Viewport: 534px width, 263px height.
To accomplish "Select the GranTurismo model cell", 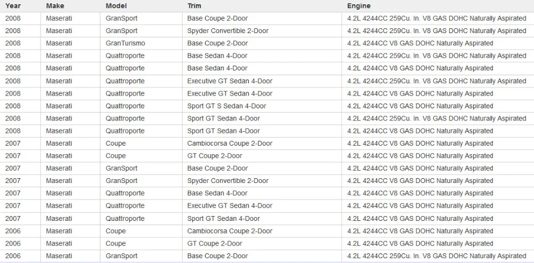I will [125, 43].
